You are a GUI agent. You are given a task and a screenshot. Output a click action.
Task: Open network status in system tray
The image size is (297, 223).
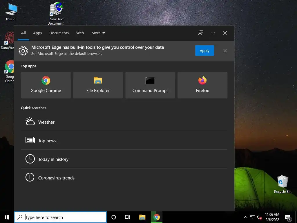tap(253, 217)
